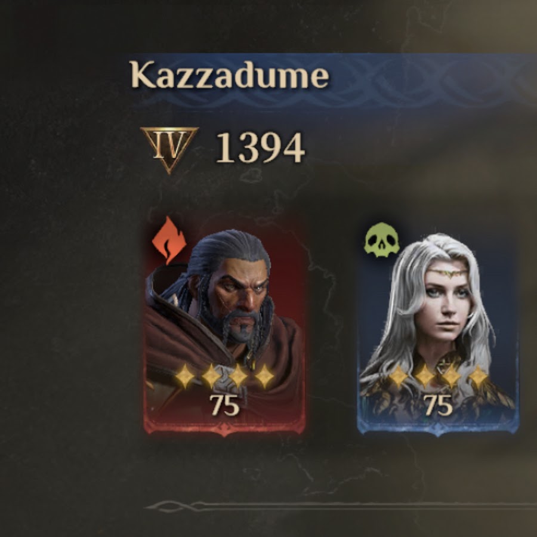The width and height of the screenshot is (537, 537).
Task: Click the green skull element icon
Action: (382, 240)
